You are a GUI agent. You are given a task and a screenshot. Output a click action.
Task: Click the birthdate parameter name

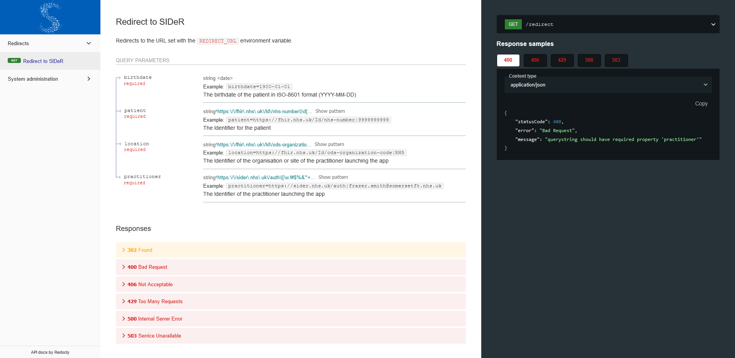pos(137,78)
